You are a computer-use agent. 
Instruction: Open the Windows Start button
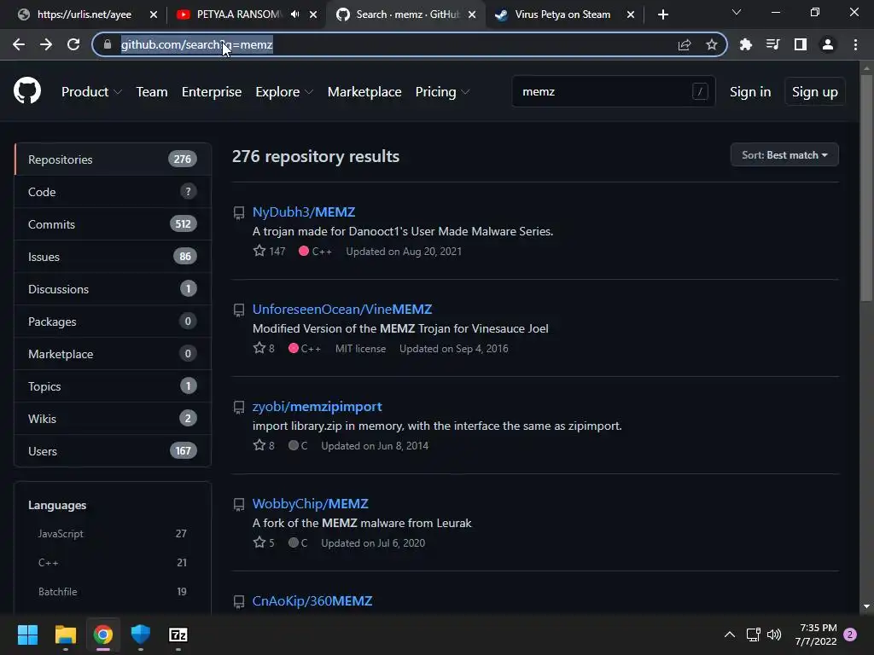[27, 635]
